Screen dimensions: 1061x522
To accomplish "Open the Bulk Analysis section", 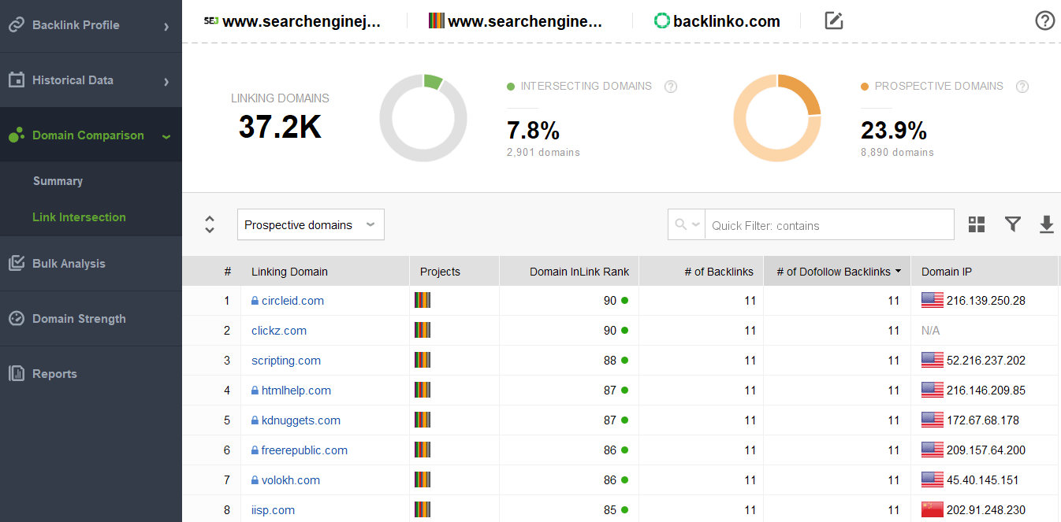I will (91, 264).
